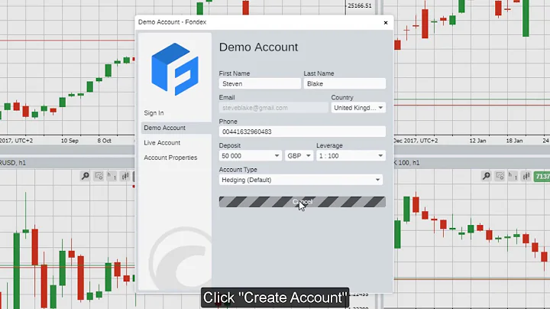Screen dimensions: 550x309
Task: Edit the Last Name field containing Blake
Action: click(x=345, y=83)
